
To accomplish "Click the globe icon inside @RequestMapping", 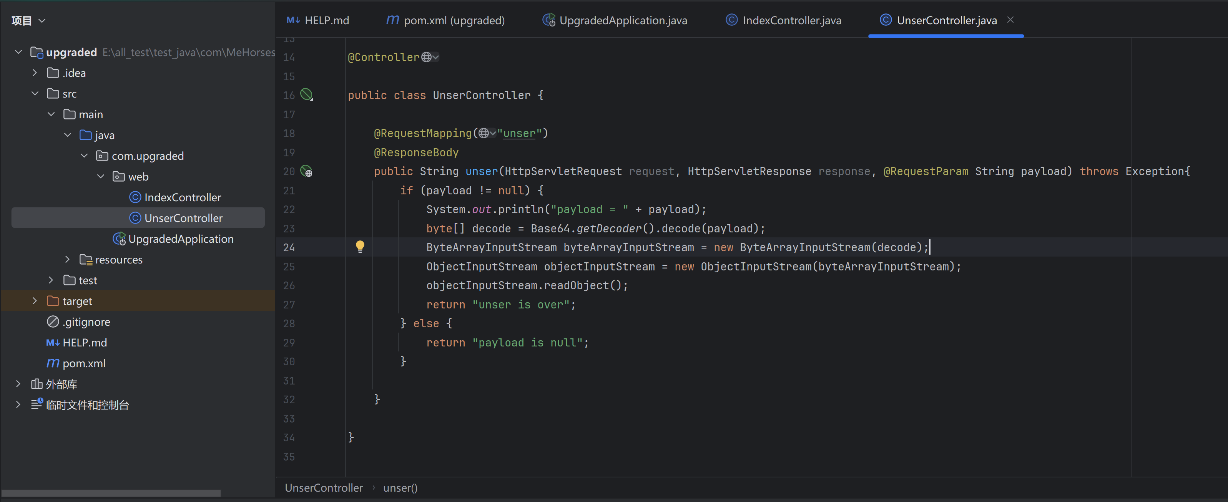I will pyautogui.click(x=484, y=133).
